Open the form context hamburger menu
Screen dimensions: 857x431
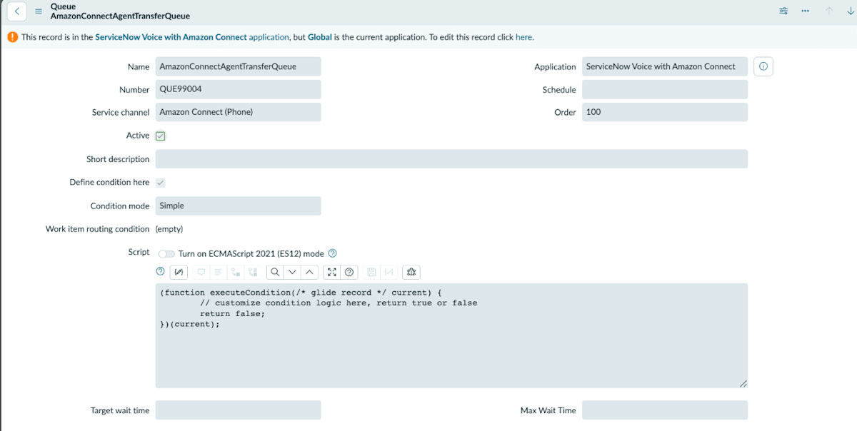click(x=39, y=11)
